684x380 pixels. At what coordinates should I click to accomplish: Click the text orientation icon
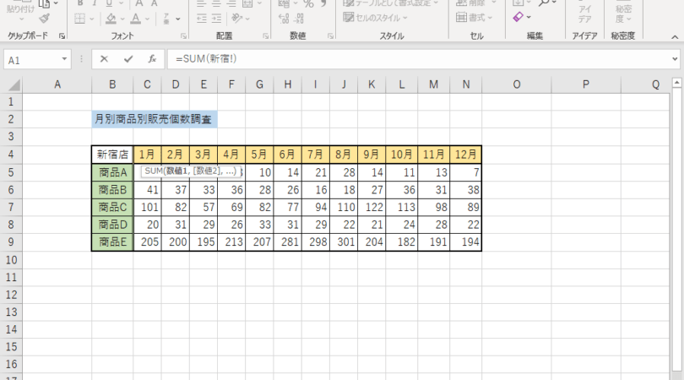237,19
